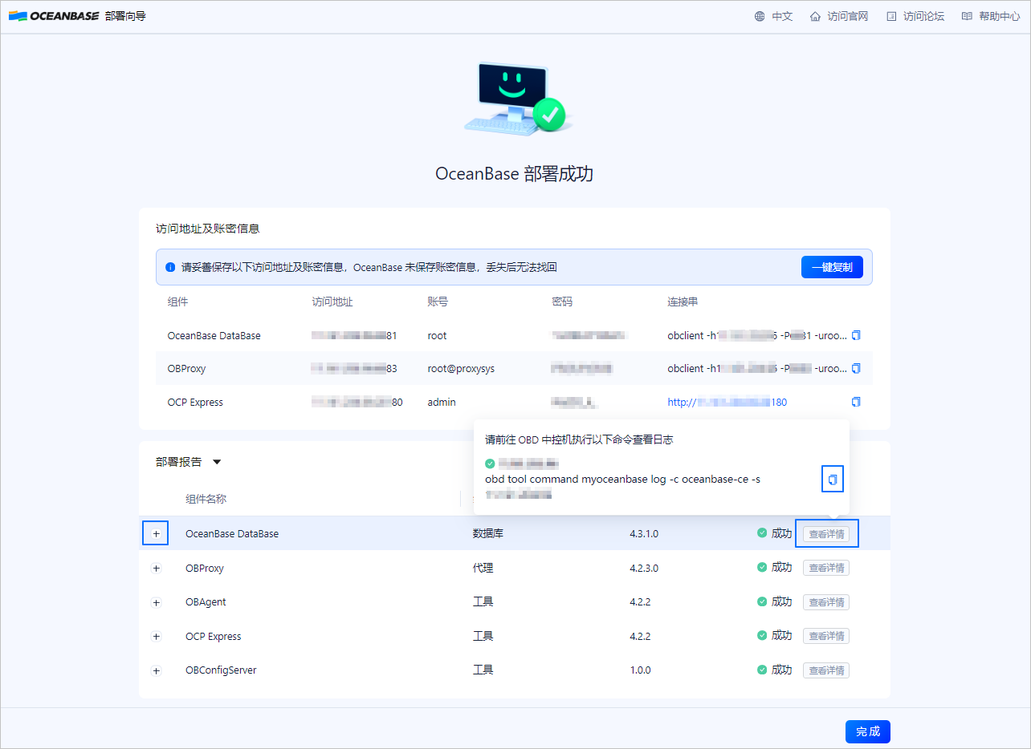The width and height of the screenshot is (1031, 749).
Task: Copy the obd log command in the popup
Action: (x=833, y=479)
